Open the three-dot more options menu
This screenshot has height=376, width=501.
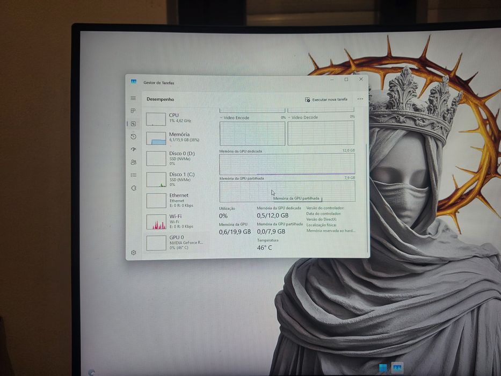[x=360, y=99]
